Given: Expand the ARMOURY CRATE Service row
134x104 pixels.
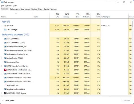Looking at the screenshot, I should click(x=2, y=93).
